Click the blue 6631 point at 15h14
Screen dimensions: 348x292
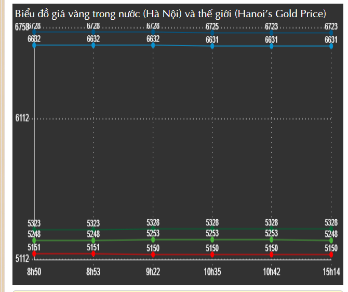[x=331, y=46]
